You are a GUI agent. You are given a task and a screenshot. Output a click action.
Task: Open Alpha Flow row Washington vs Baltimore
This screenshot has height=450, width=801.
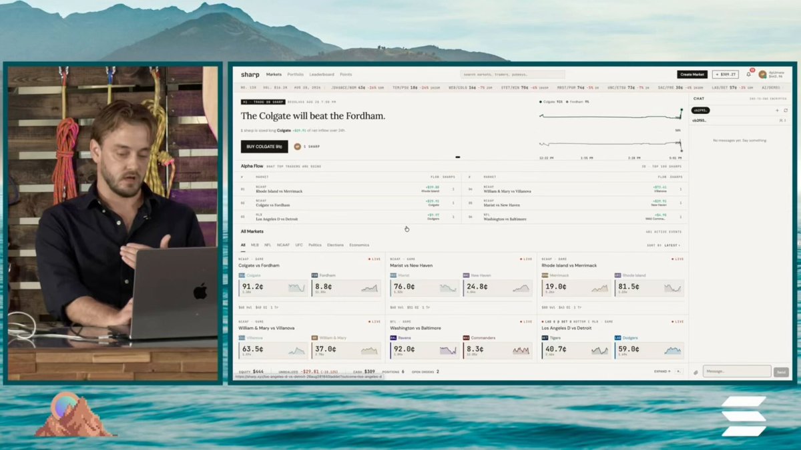pyautogui.click(x=575, y=217)
